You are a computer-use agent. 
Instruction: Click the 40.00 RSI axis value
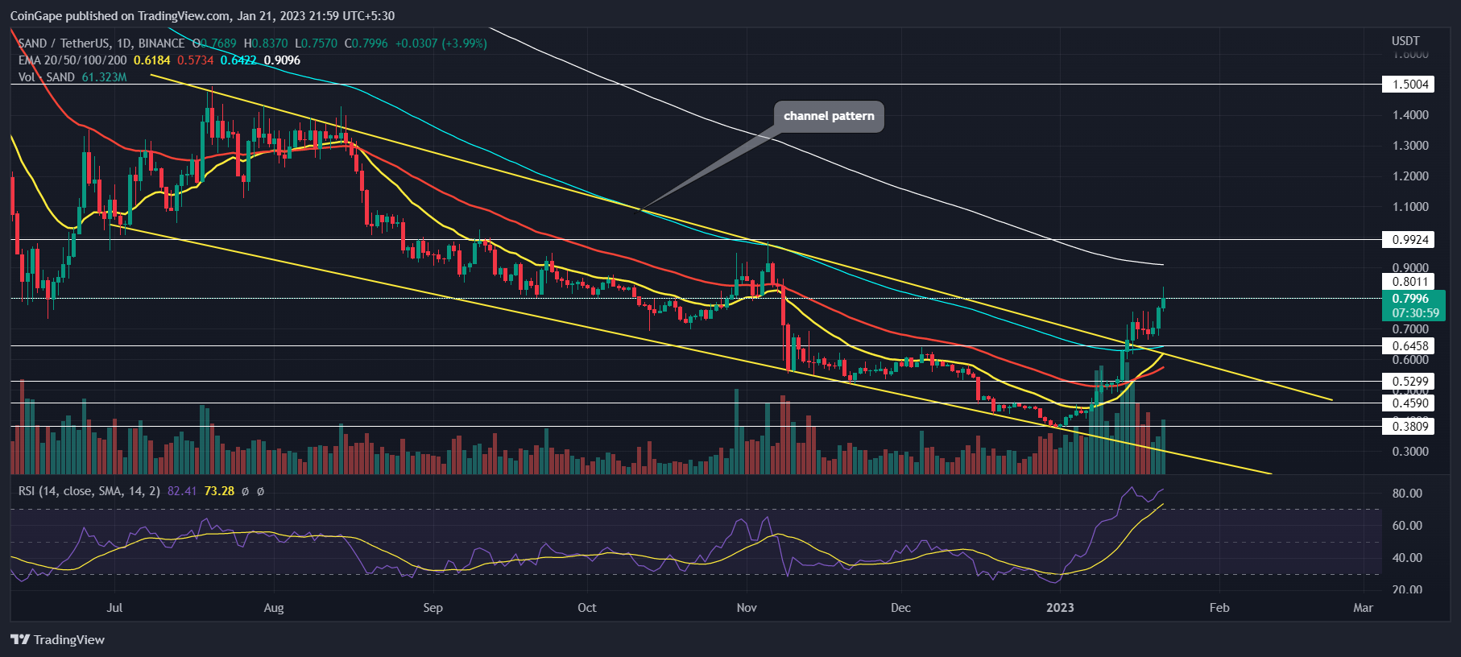(1407, 558)
